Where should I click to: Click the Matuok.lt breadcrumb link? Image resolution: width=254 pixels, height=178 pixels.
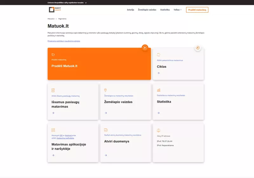coord(51,19)
